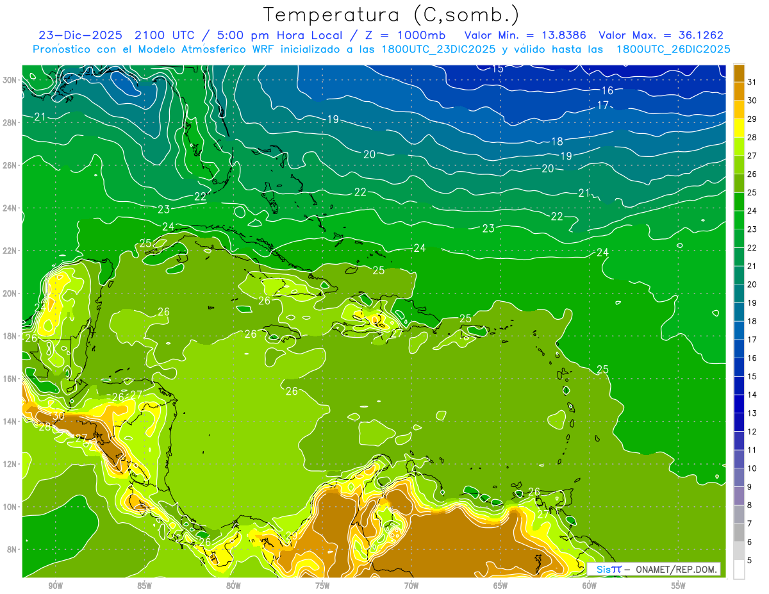Screen dimensions: 769x594
Task: Click the '30' contour label over Central America
Action: [58, 416]
